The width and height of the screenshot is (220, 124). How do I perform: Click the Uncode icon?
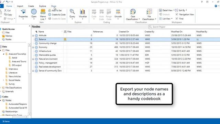click(x=118, y=12)
